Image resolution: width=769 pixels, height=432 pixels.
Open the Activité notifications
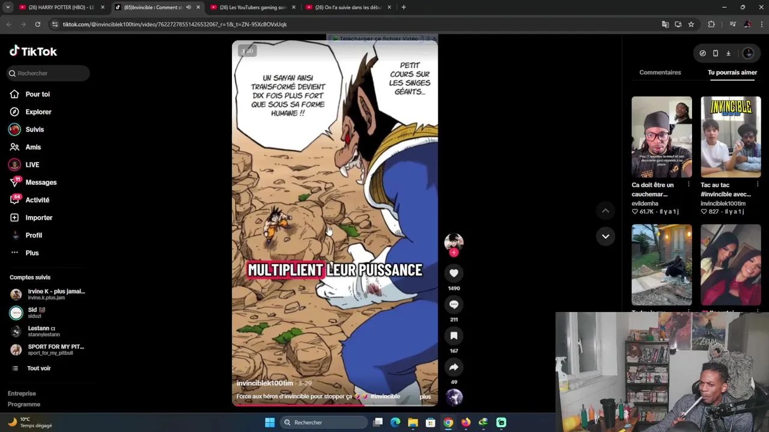point(37,200)
